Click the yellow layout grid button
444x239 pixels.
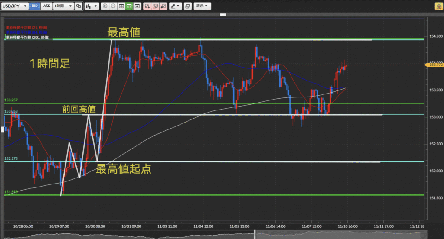438,6
